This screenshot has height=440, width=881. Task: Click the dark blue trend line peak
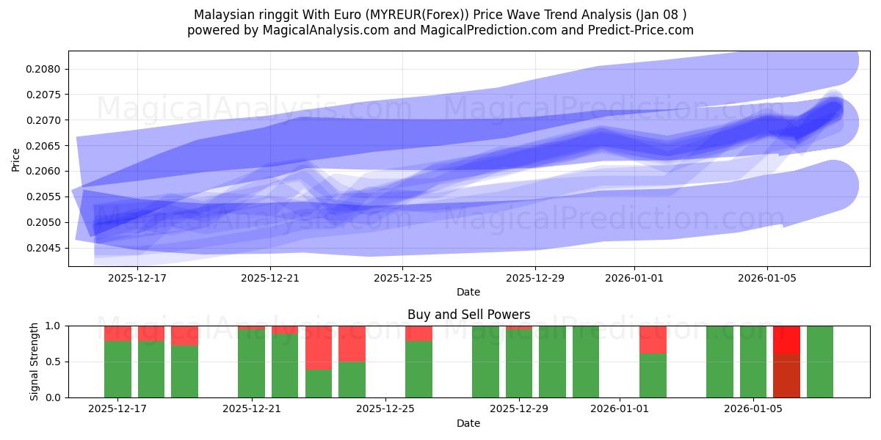[x=835, y=103]
